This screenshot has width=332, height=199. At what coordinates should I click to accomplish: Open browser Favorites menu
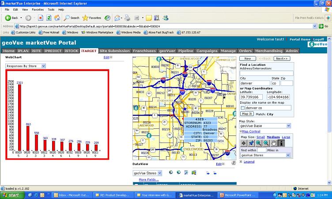coord(38,10)
